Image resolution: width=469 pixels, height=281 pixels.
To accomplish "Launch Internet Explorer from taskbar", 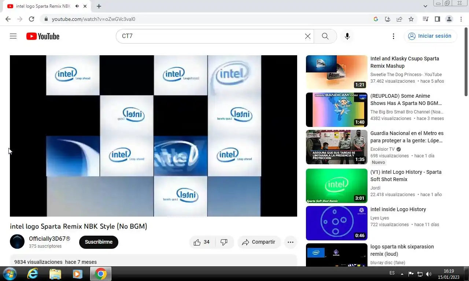I will 33,274.
